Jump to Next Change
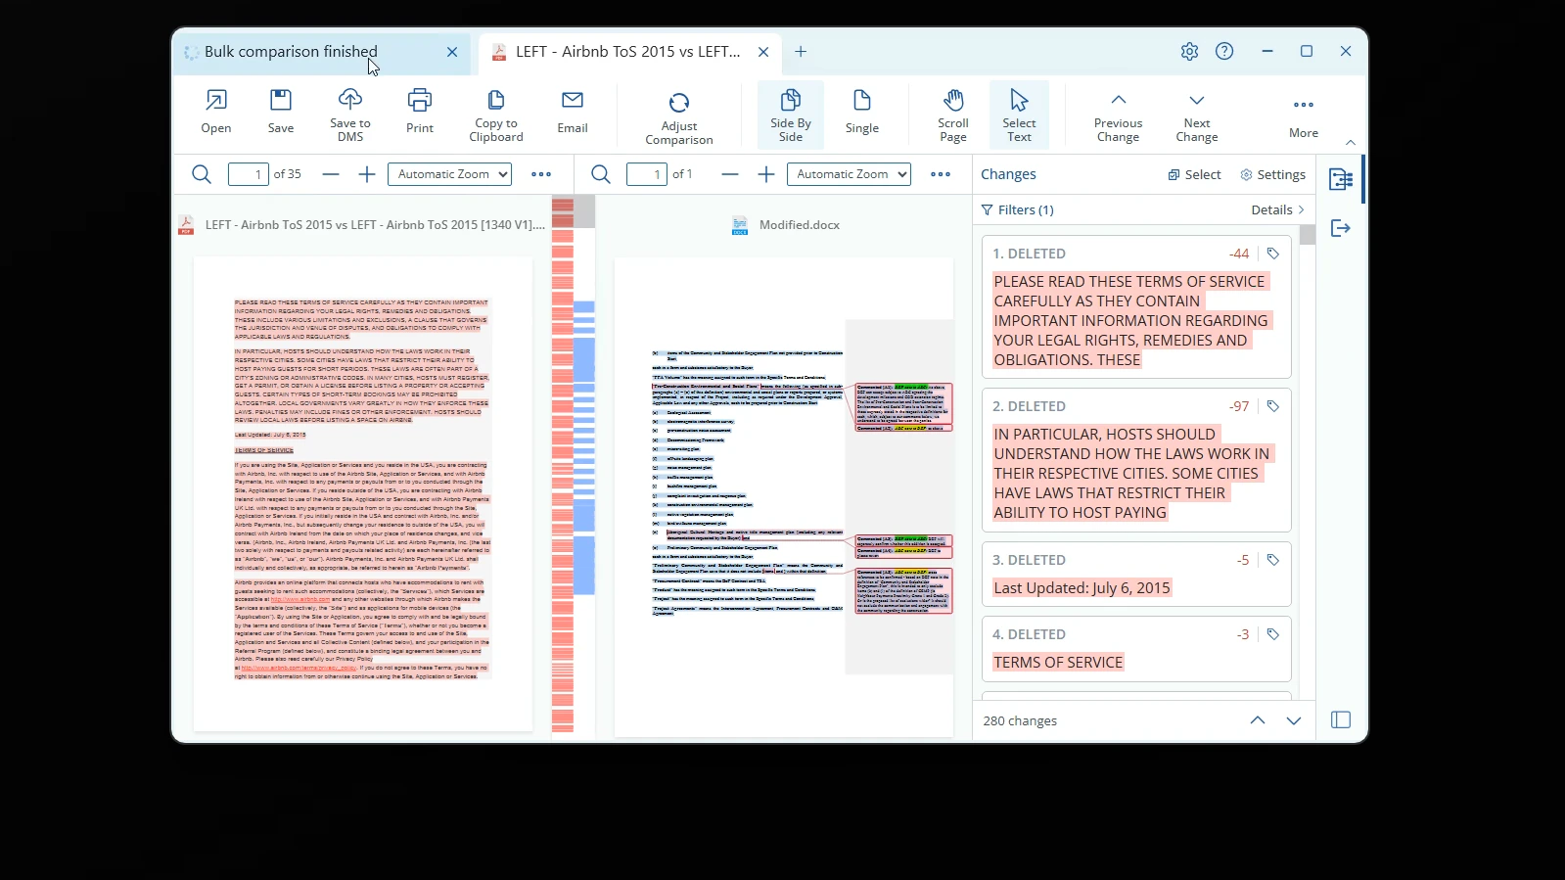Viewport: 1565px width, 880px height. pos(1197,116)
